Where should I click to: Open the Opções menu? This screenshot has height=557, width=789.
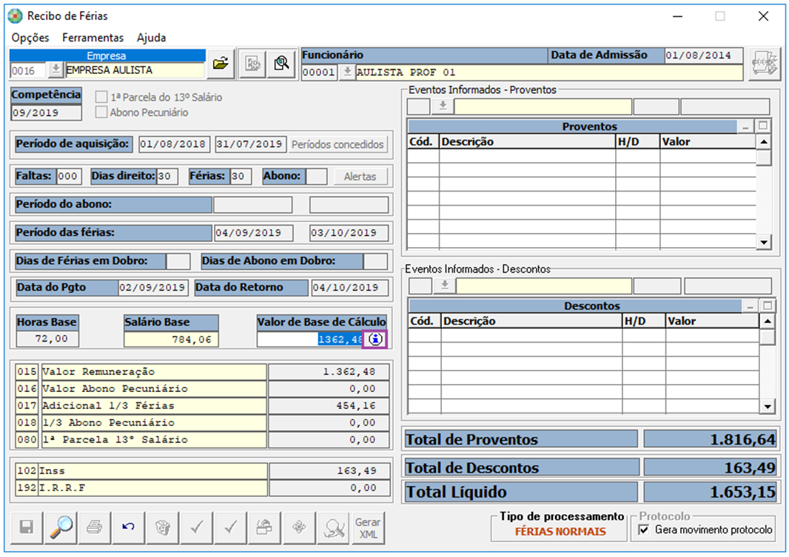[x=30, y=38]
